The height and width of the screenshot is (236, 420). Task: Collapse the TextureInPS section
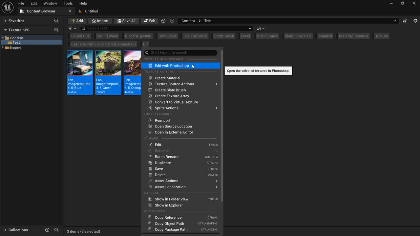[5, 30]
